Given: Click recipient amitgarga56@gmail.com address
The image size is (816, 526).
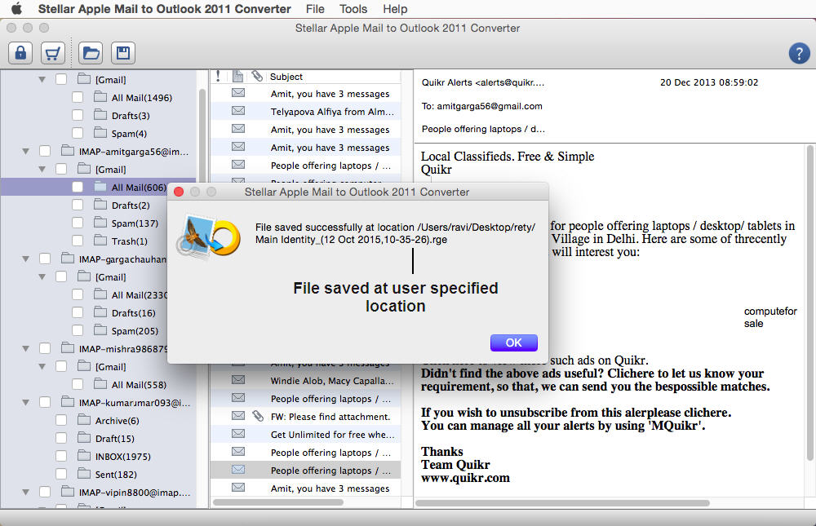Looking at the screenshot, I should pyautogui.click(x=489, y=106).
